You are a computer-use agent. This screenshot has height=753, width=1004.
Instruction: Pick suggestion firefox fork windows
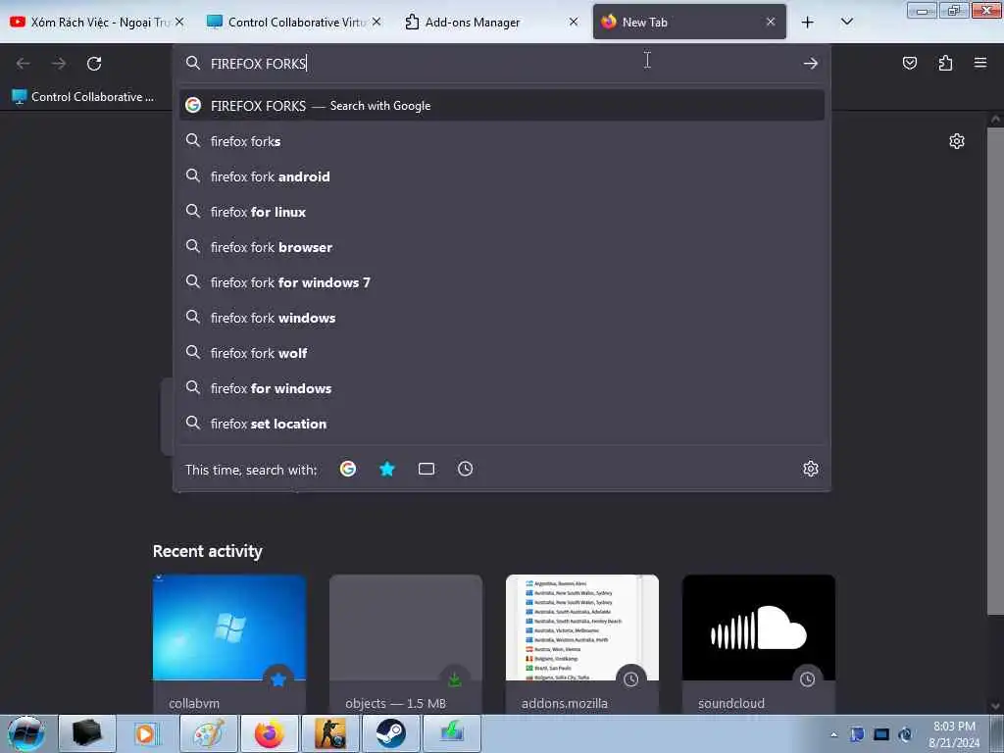[502, 318]
